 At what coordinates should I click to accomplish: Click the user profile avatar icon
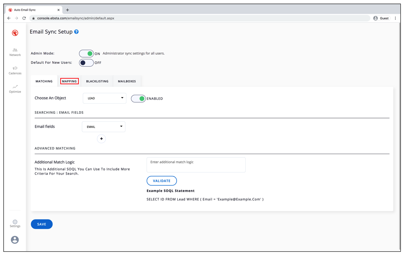coord(15,240)
